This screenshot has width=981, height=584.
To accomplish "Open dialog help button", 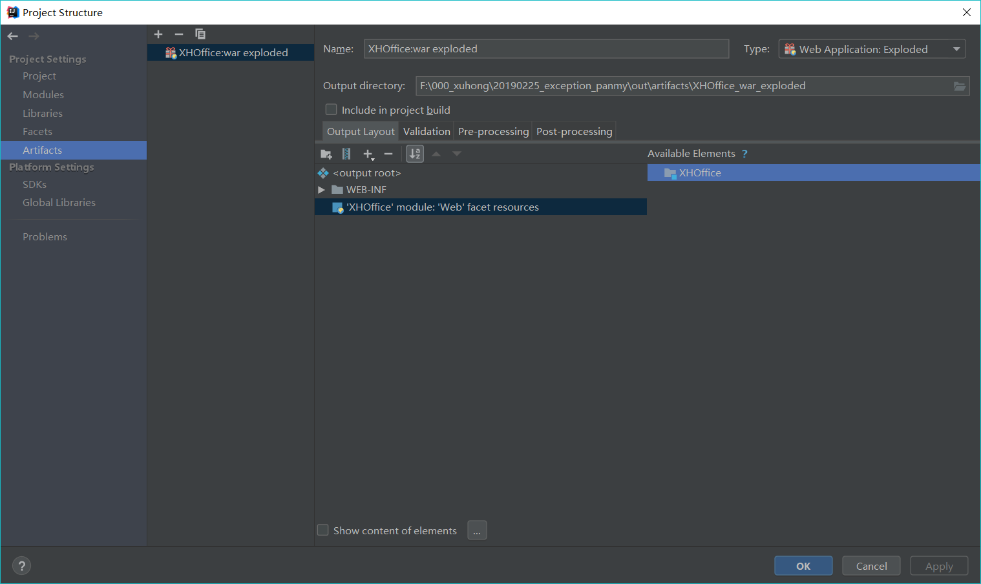I will pos(22,566).
